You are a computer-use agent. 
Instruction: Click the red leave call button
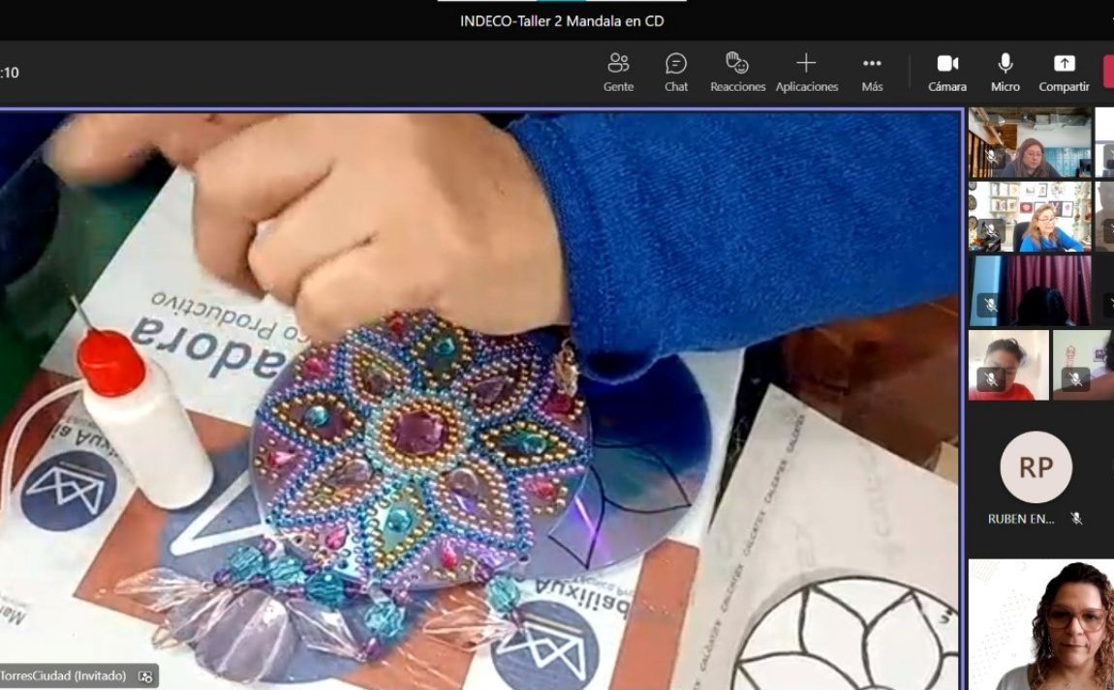click(1108, 72)
